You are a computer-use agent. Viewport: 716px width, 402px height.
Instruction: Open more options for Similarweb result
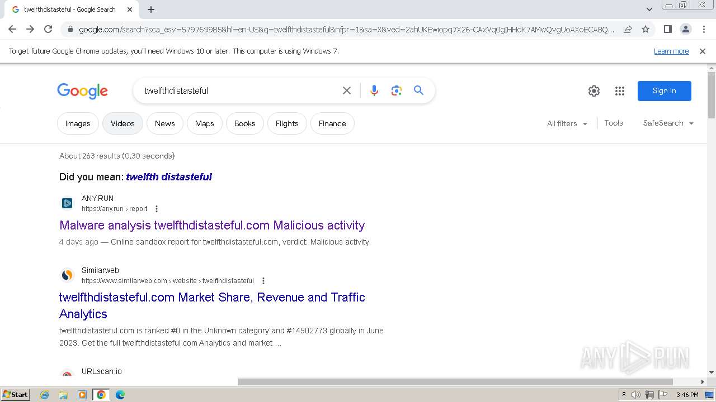[x=263, y=281]
